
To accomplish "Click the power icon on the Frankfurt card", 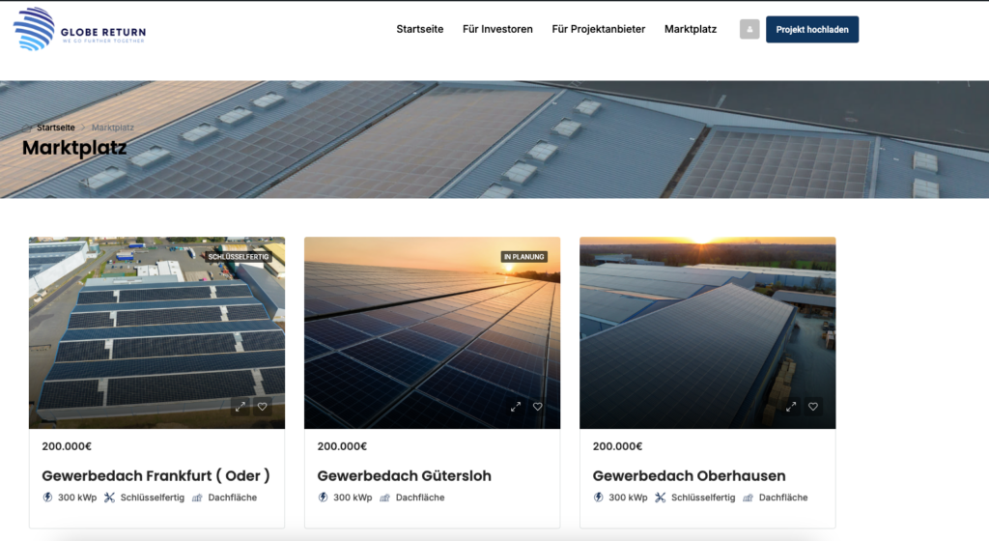I will (47, 497).
